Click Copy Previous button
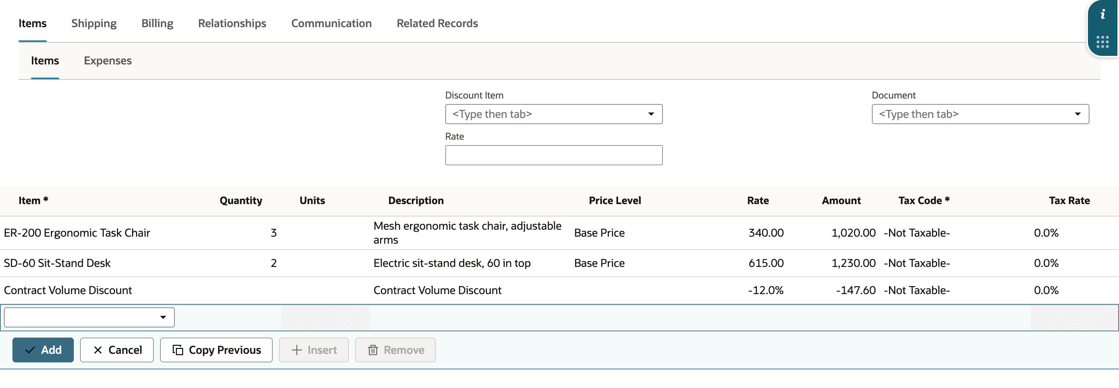Viewport: 1119px width, 388px height. [x=216, y=350]
